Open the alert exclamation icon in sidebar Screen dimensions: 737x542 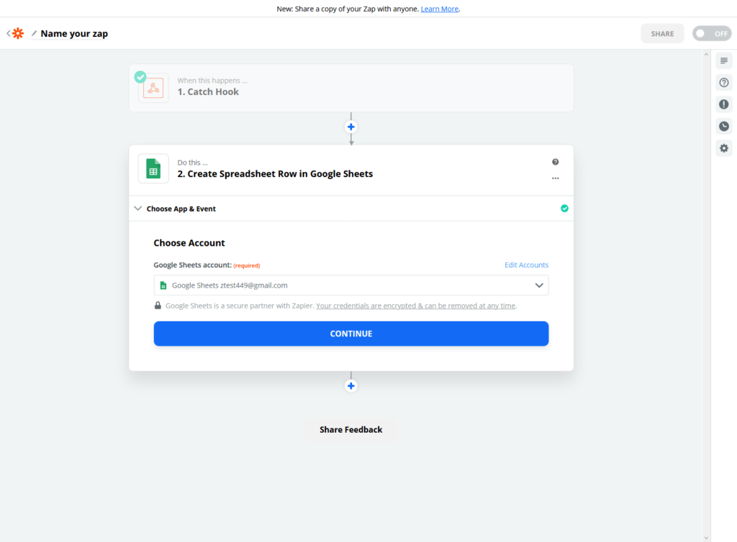click(724, 104)
